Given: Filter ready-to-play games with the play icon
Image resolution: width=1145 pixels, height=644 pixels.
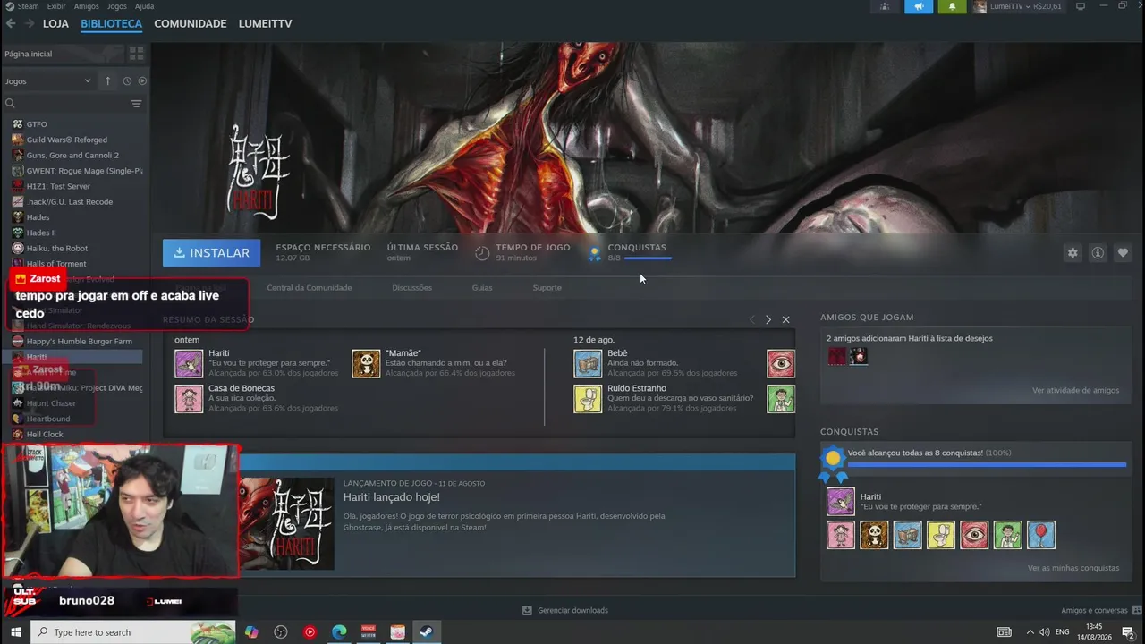Looking at the screenshot, I should (x=142, y=80).
